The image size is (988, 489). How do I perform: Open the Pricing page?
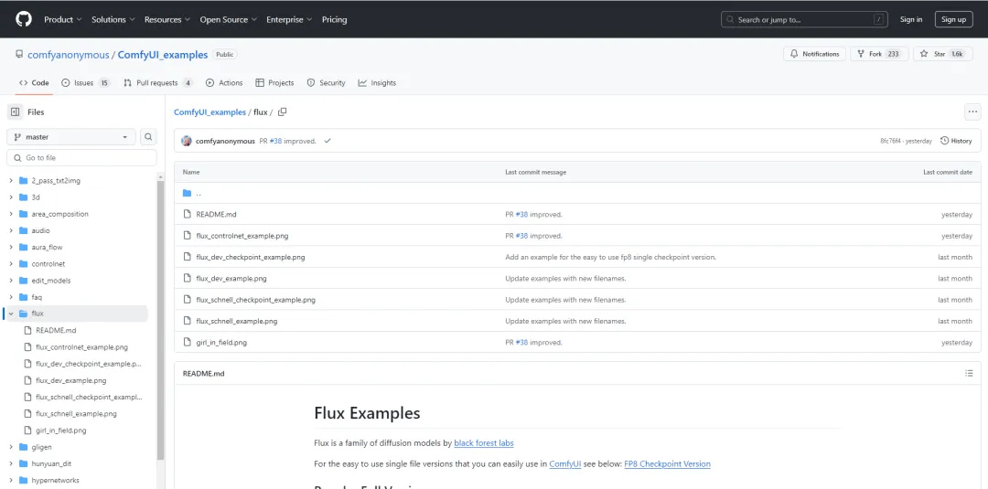pyautogui.click(x=335, y=19)
